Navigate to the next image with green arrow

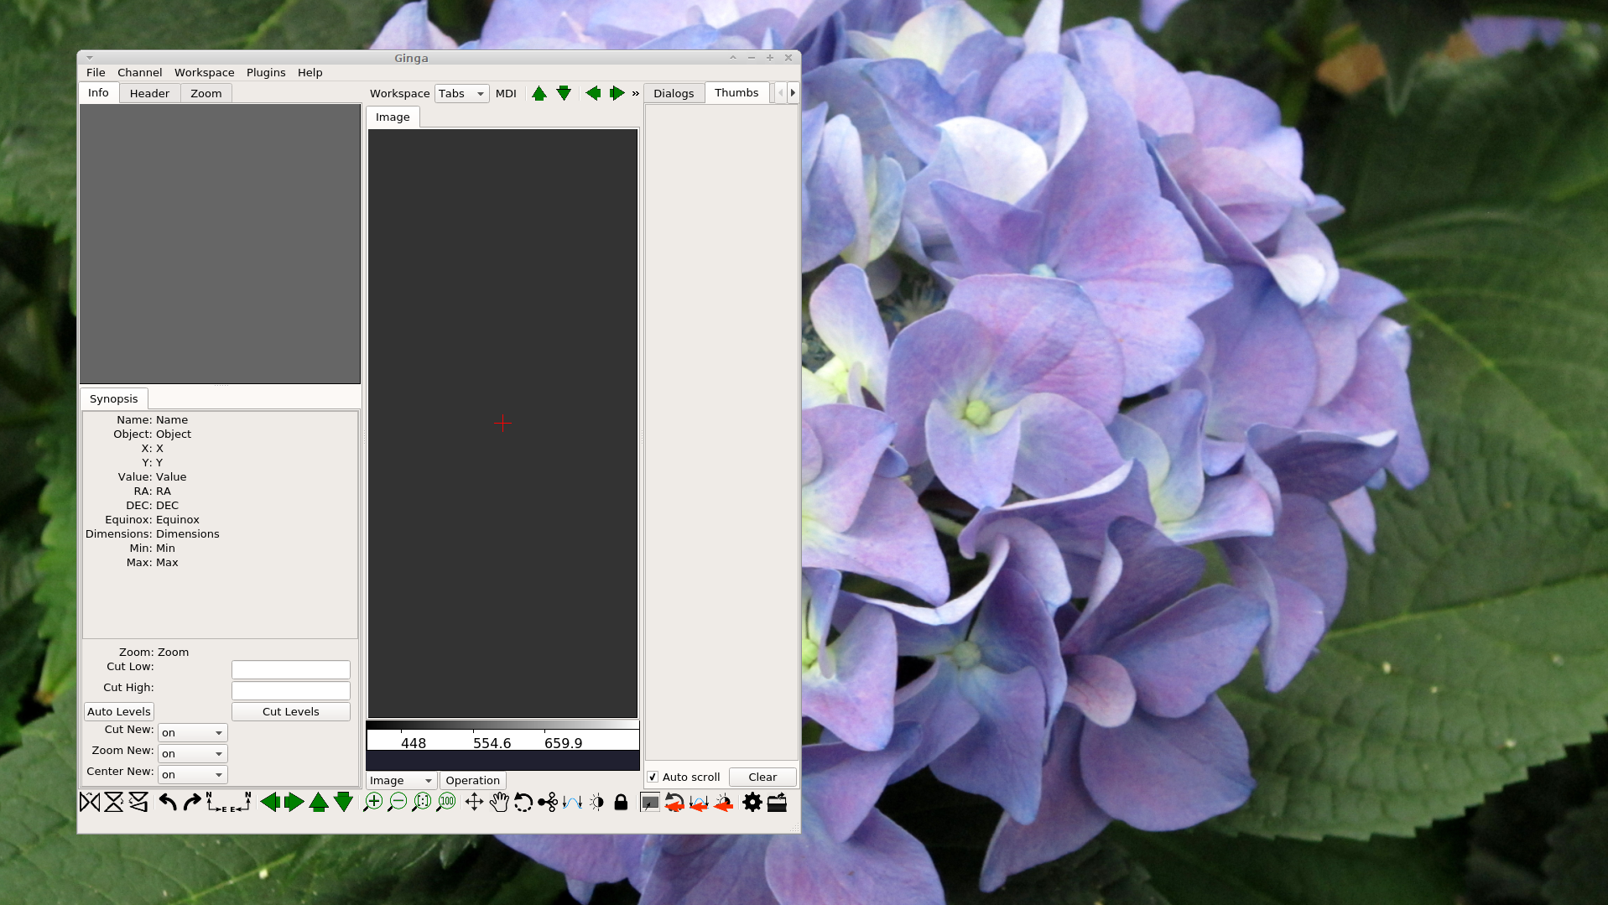(292, 802)
